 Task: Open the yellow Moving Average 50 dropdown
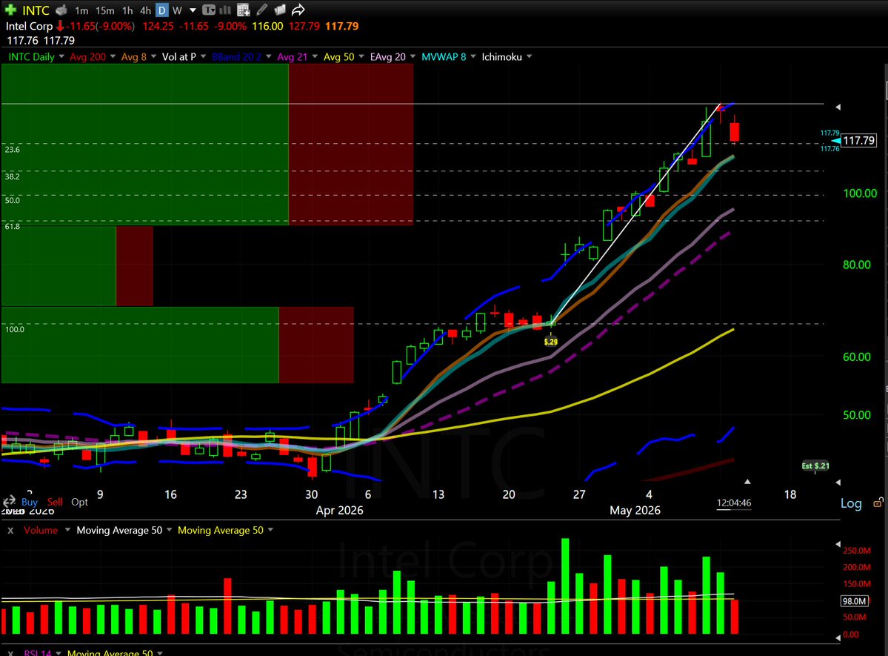(x=271, y=530)
